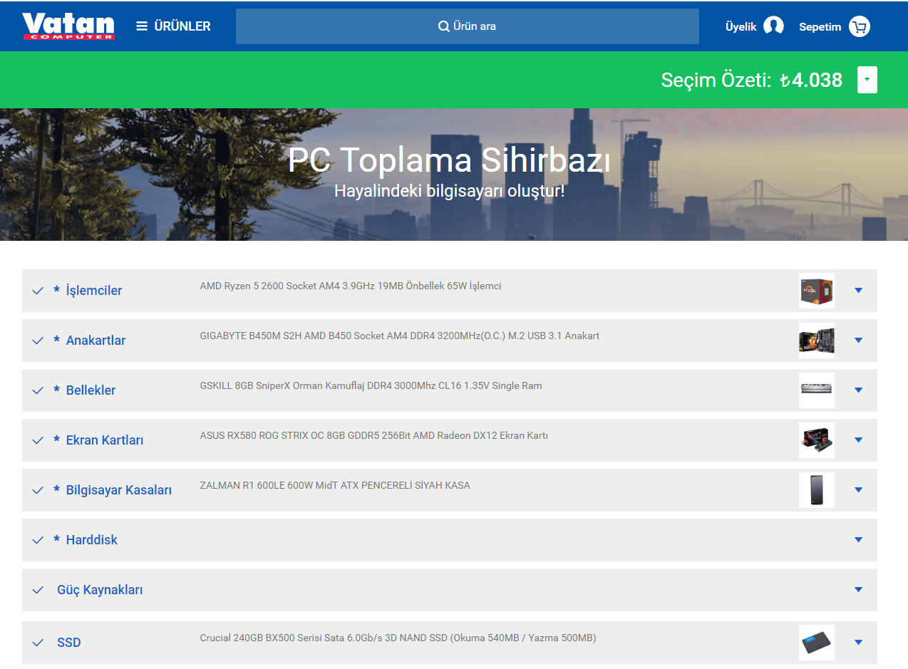Click the search magnifier icon
Image resolution: width=908 pixels, height=669 pixels.
pos(443,26)
